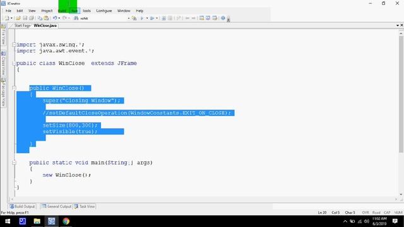Open the Tools menu
The height and width of the screenshot is (227, 404).
(86, 11)
